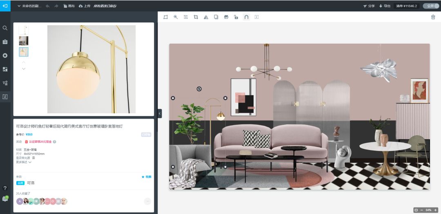
Task: Select the second room scene thumbnail
Action: (24, 41)
